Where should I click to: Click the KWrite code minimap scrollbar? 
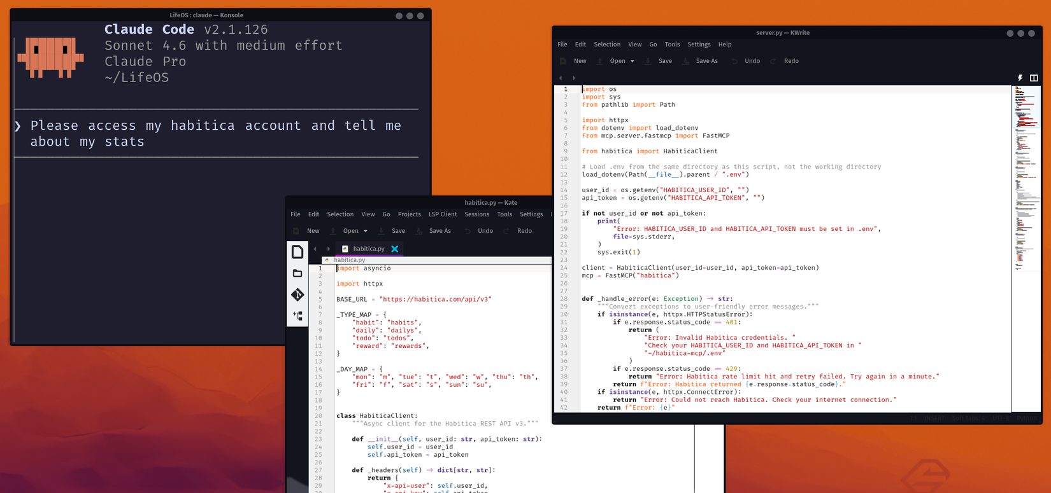point(1026,248)
